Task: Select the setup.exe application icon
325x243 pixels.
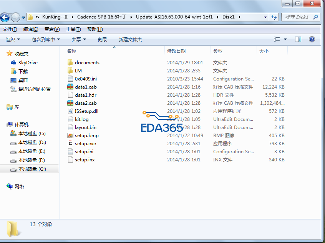Action: 70,143
